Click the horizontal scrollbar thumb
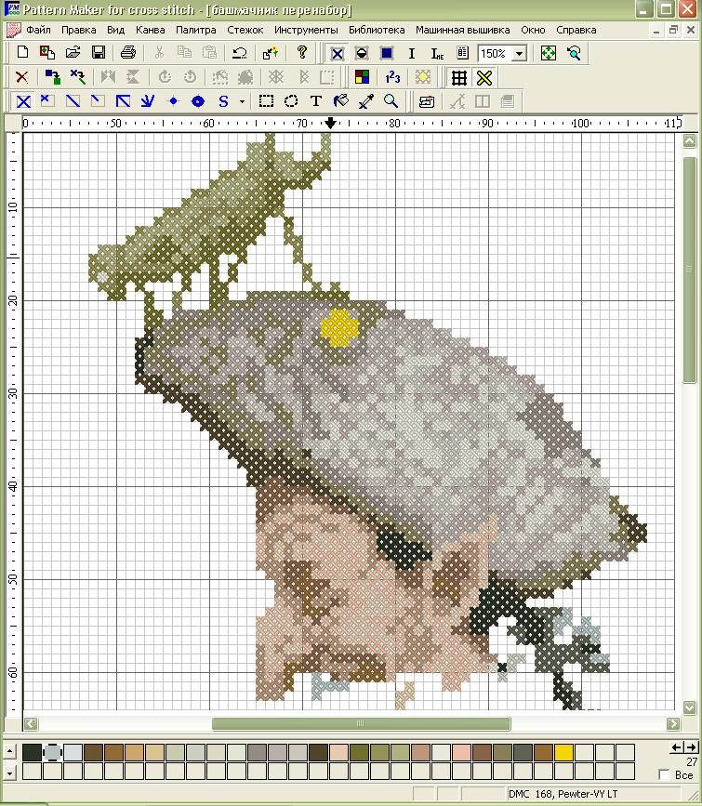This screenshot has width=702, height=806. 361,724
